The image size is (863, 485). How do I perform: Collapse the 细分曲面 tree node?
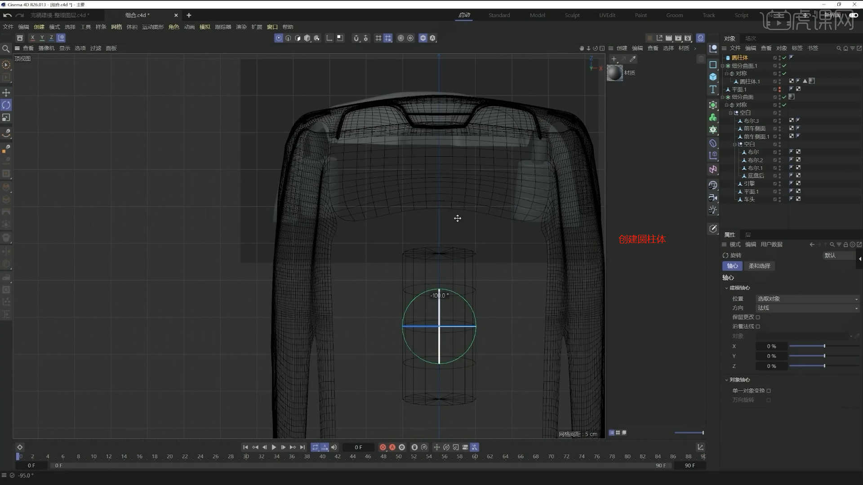pyautogui.click(x=723, y=97)
